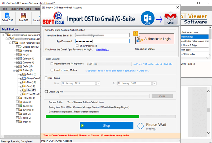Viewport: 212px width, 143px height.
Task: Uncheck the Sent (25) folder checkbox
Action: click(x=17, y=114)
